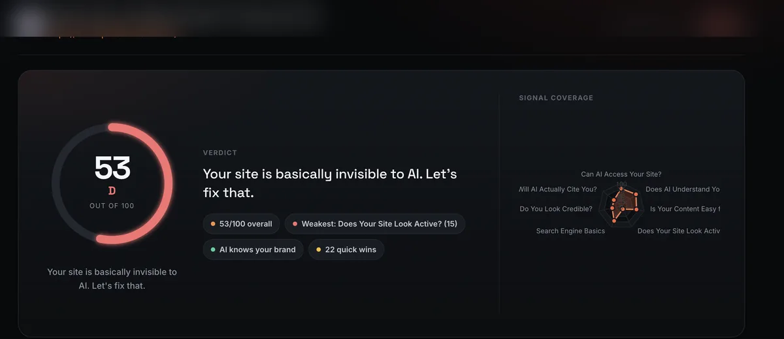Click the "Can AI Access Your Site?" radar label

621,174
